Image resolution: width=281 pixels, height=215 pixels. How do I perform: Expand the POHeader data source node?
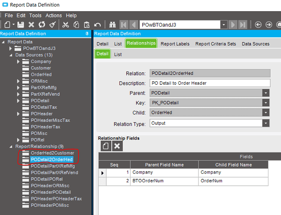pos(18,114)
